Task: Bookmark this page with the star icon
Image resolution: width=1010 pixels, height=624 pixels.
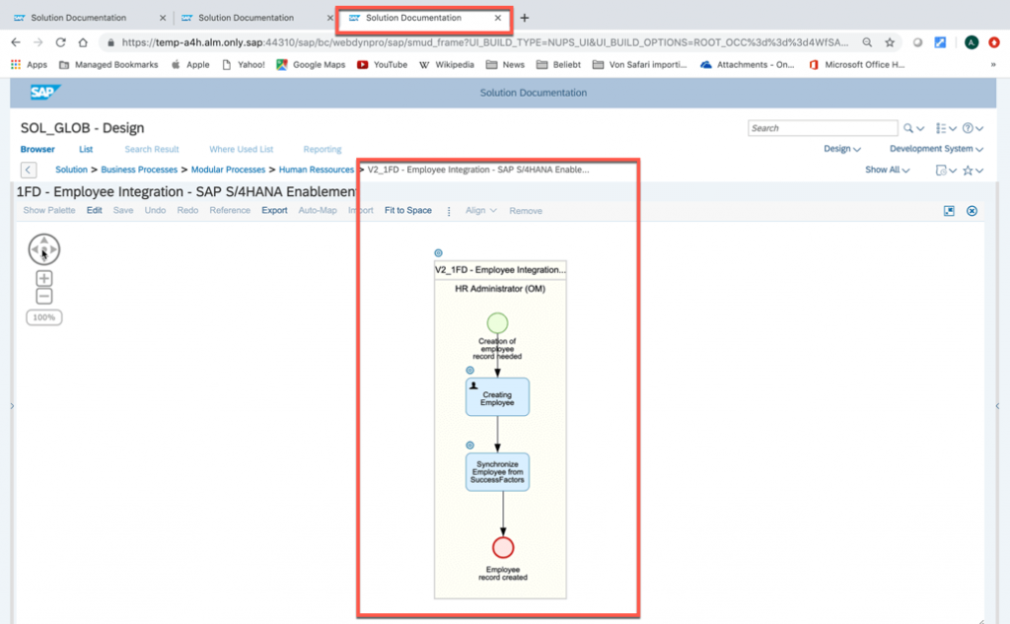Action: (x=890, y=42)
